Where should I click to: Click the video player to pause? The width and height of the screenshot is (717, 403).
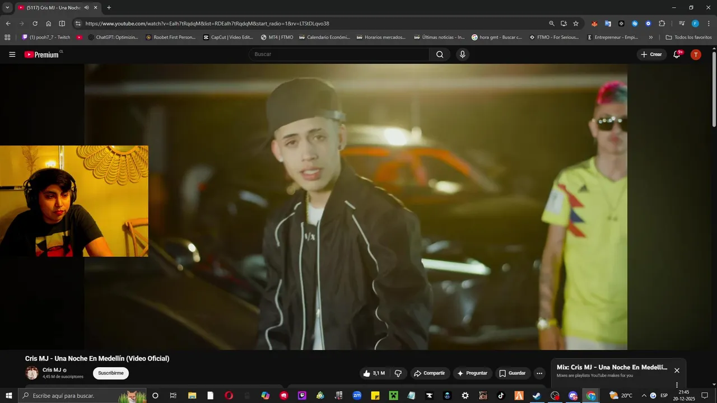pos(356,207)
